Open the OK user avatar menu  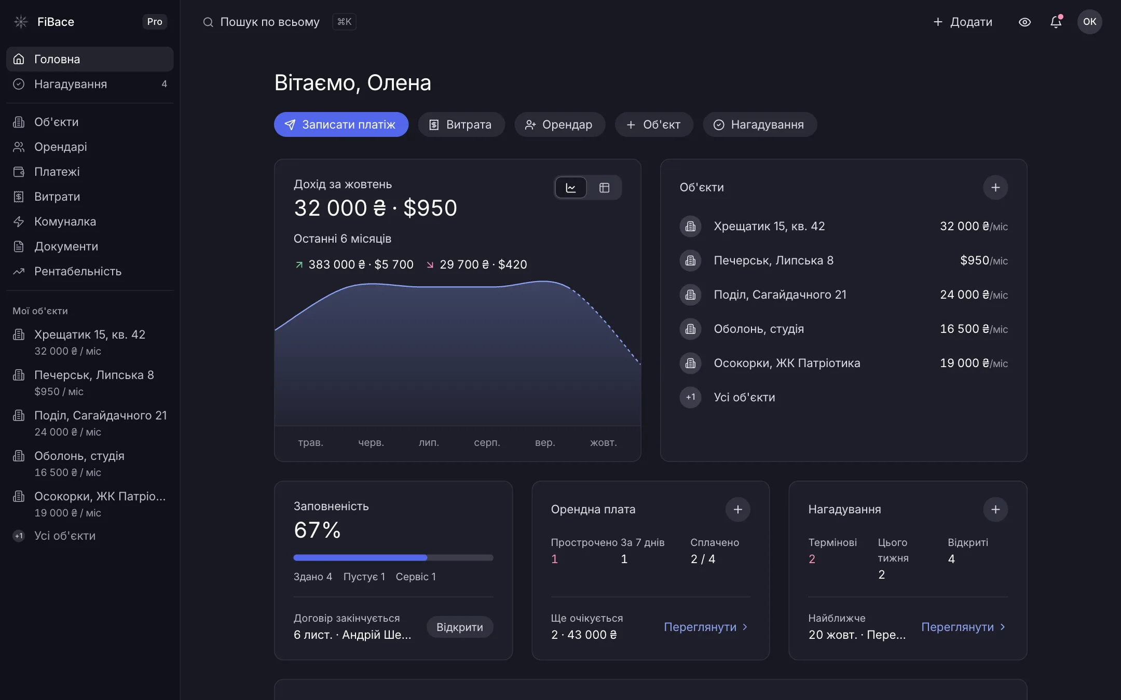(1089, 22)
